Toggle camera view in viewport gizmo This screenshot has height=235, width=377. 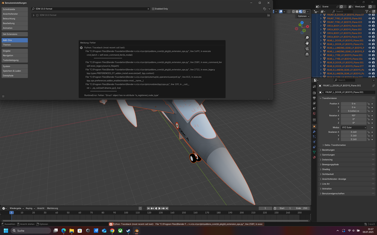click(x=307, y=49)
